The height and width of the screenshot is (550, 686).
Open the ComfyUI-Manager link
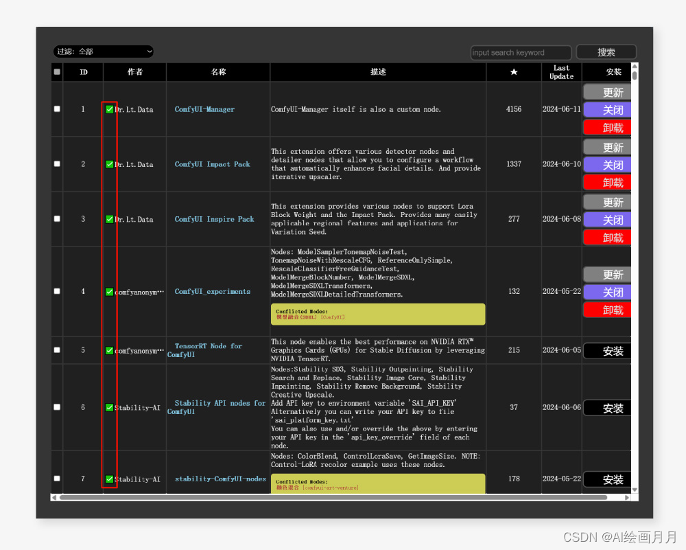[x=204, y=109]
